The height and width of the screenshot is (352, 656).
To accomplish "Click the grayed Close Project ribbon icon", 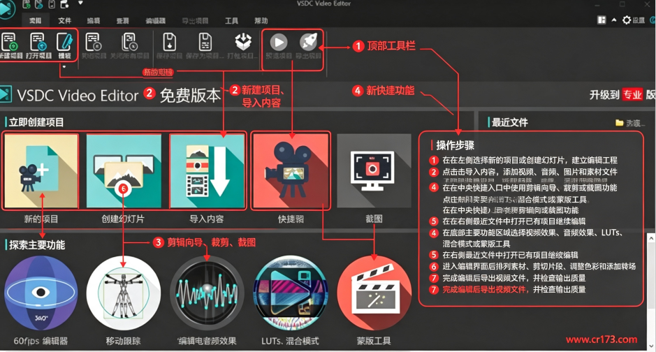I will point(93,42).
